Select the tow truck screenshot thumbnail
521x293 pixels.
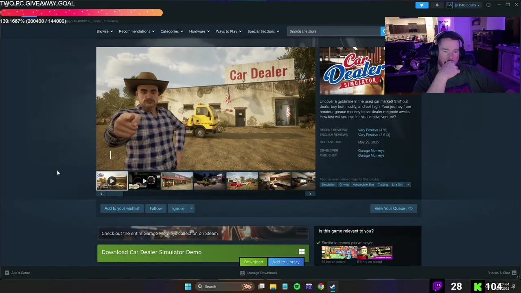coord(210,181)
